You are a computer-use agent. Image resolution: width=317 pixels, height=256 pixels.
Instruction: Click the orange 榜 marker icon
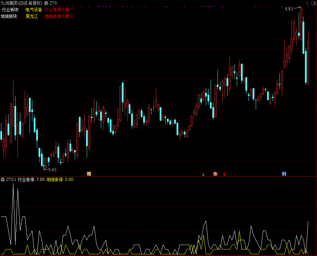(89, 174)
